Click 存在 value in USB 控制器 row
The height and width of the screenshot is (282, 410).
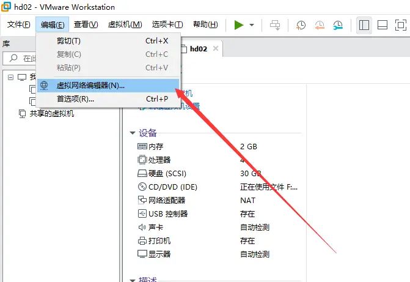click(x=247, y=214)
